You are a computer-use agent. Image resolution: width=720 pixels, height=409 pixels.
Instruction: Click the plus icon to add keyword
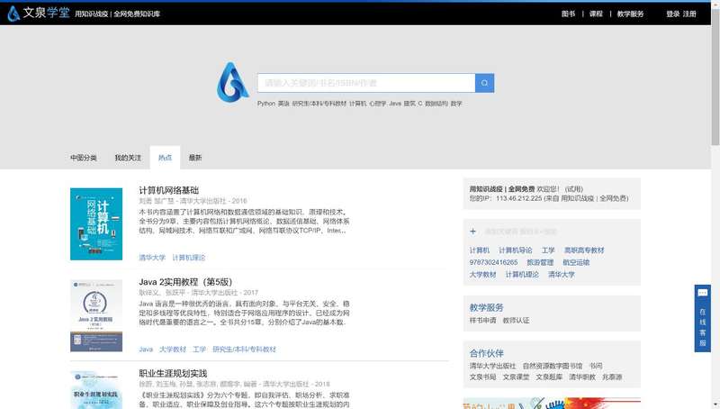pos(473,232)
